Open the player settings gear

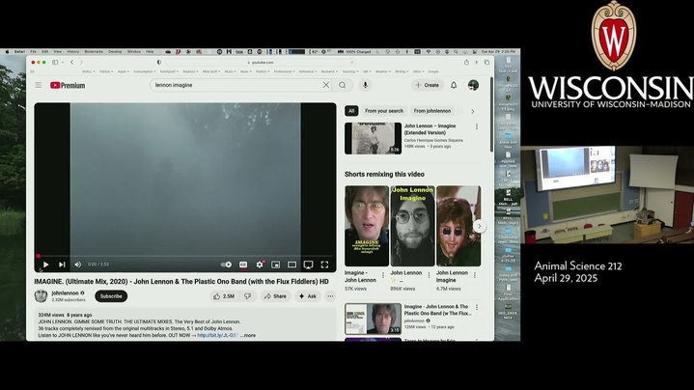[260, 265]
